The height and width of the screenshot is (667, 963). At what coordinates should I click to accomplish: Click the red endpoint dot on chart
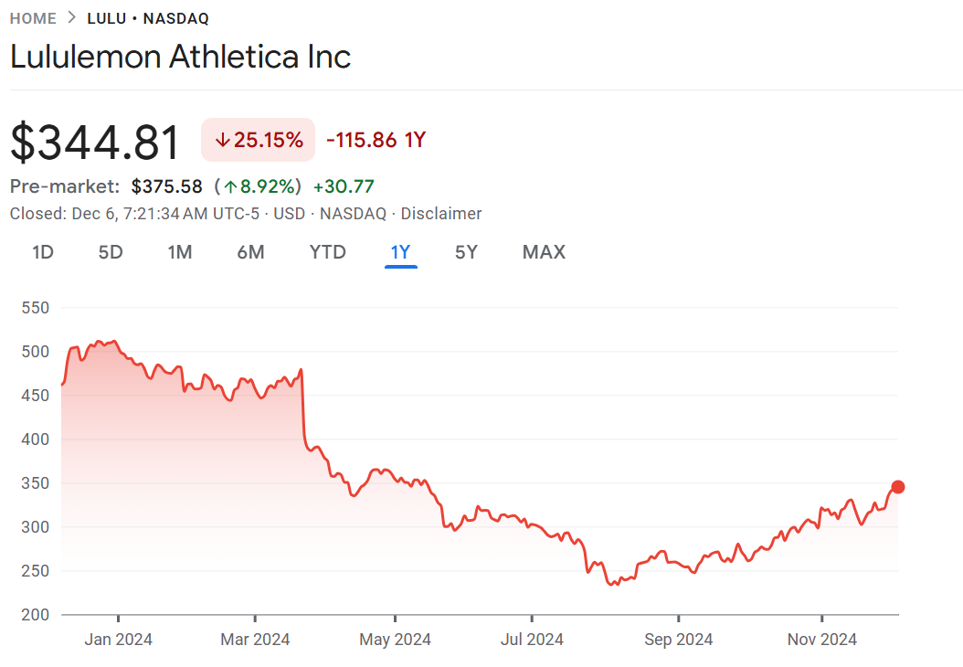[x=898, y=487]
